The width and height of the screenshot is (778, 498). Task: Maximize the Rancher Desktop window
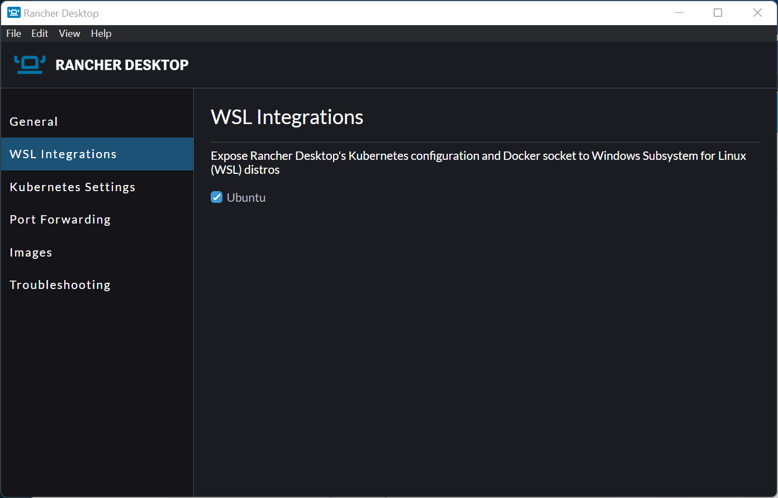718,13
